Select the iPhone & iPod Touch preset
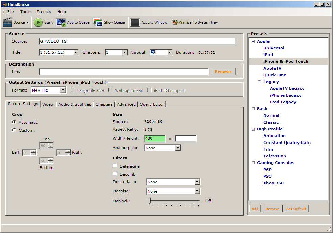 click(x=286, y=61)
